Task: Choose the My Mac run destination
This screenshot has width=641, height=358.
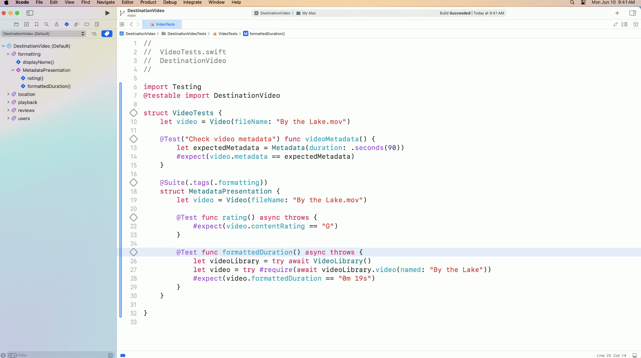Action: [306, 13]
